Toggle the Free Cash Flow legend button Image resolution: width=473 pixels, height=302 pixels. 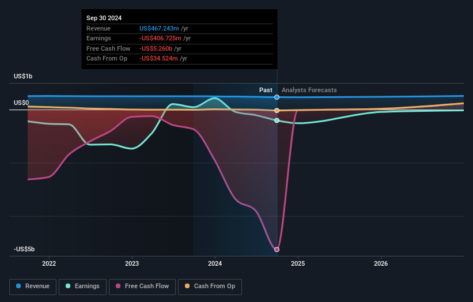coord(142,286)
